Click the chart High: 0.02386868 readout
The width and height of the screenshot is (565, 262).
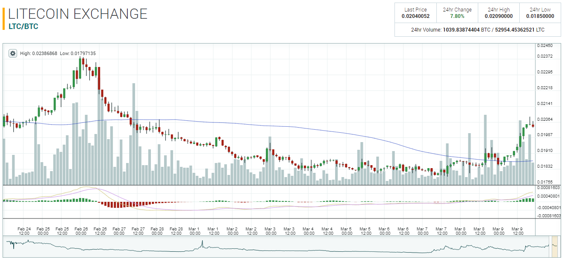tap(38, 53)
